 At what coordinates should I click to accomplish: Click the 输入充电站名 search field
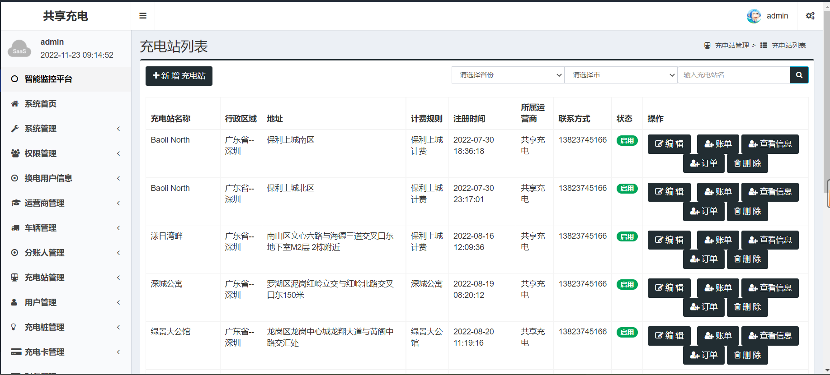(x=734, y=75)
